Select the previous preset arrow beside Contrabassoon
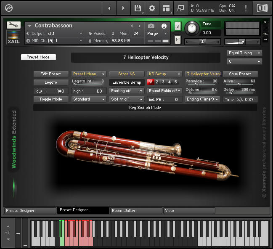This screenshot has width=273, height=249. click(x=132, y=26)
